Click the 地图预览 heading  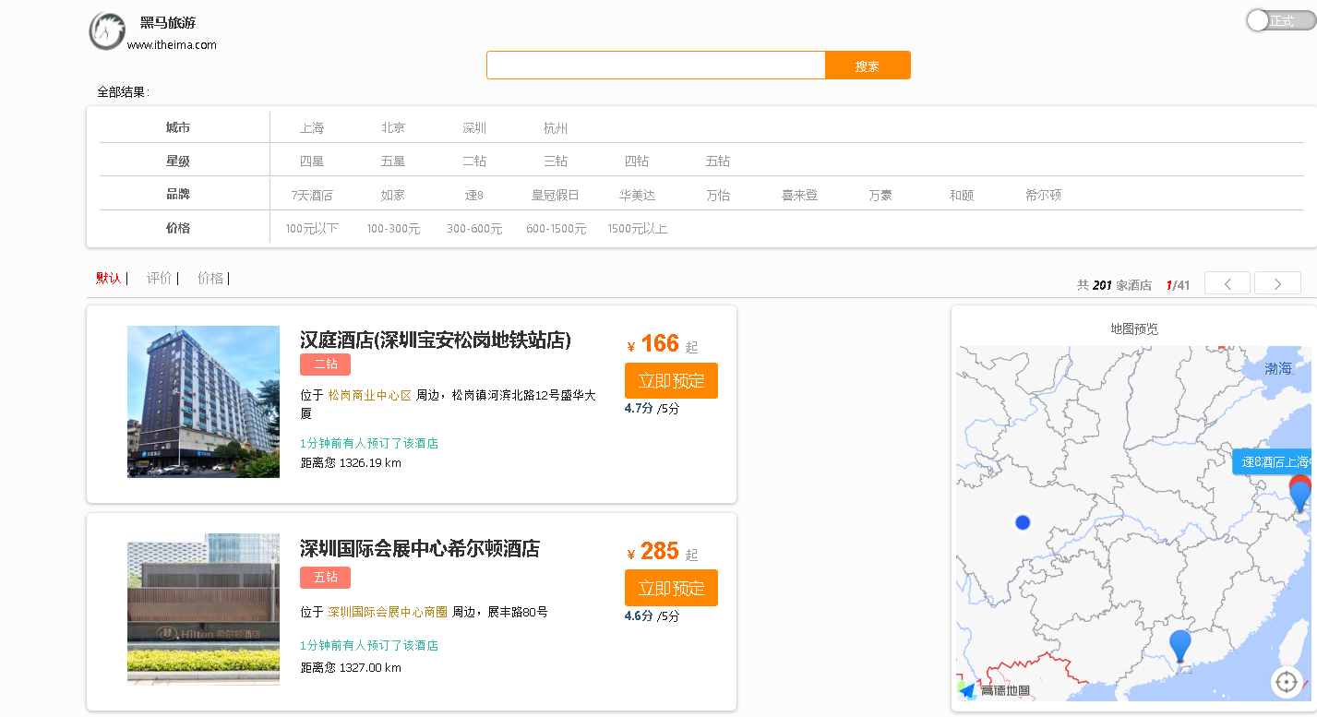pos(1134,329)
